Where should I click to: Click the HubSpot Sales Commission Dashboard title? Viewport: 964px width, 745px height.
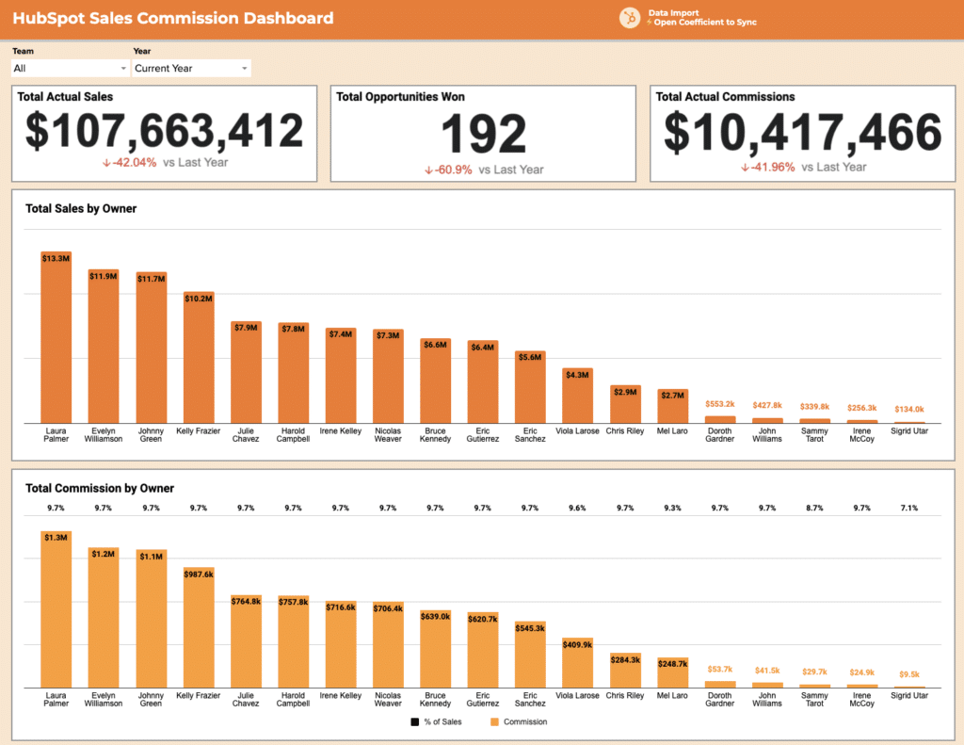pos(173,18)
